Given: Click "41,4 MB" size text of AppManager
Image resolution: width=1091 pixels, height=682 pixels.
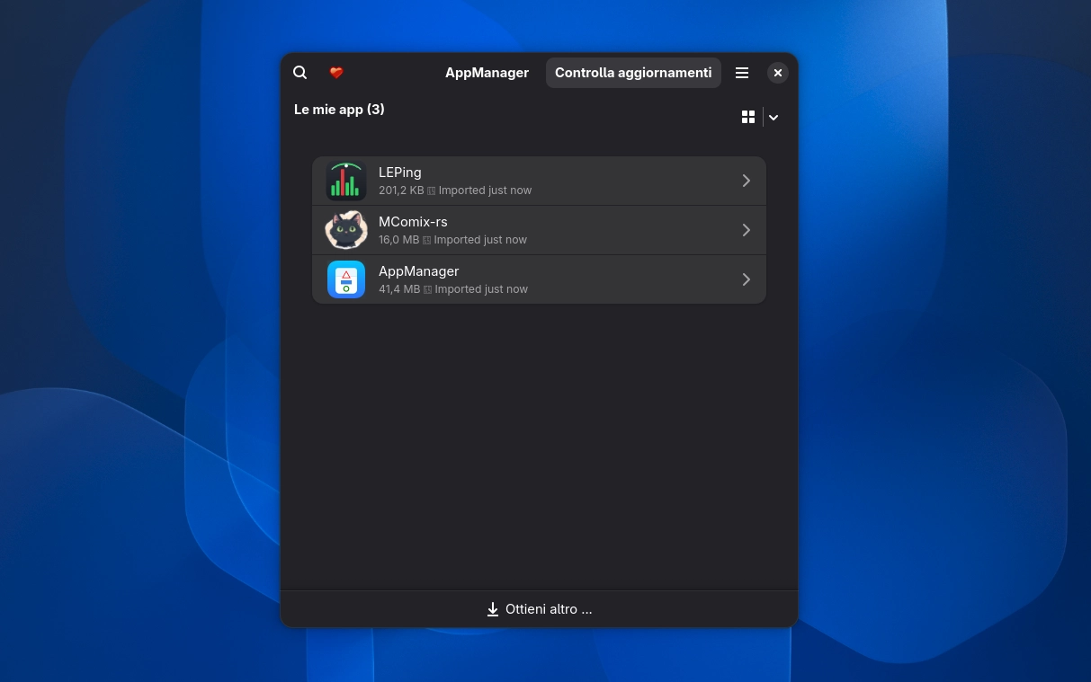Looking at the screenshot, I should (399, 289).
